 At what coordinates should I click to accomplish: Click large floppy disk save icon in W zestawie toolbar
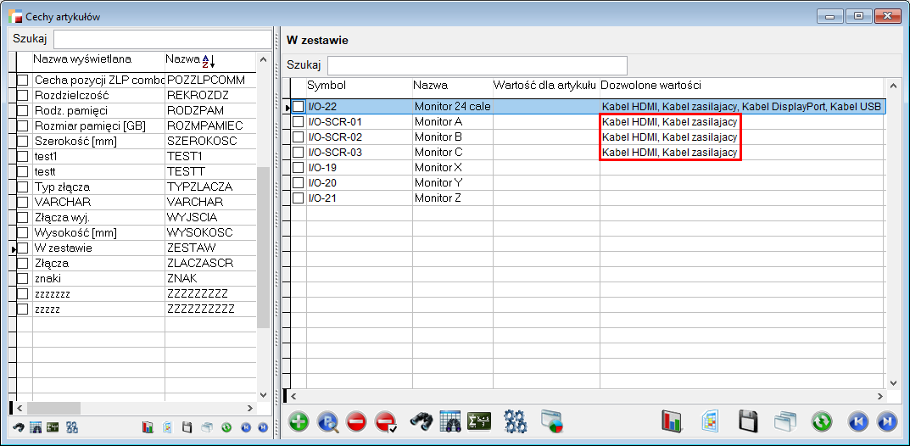pyautogui.click(x=749, y=421)
